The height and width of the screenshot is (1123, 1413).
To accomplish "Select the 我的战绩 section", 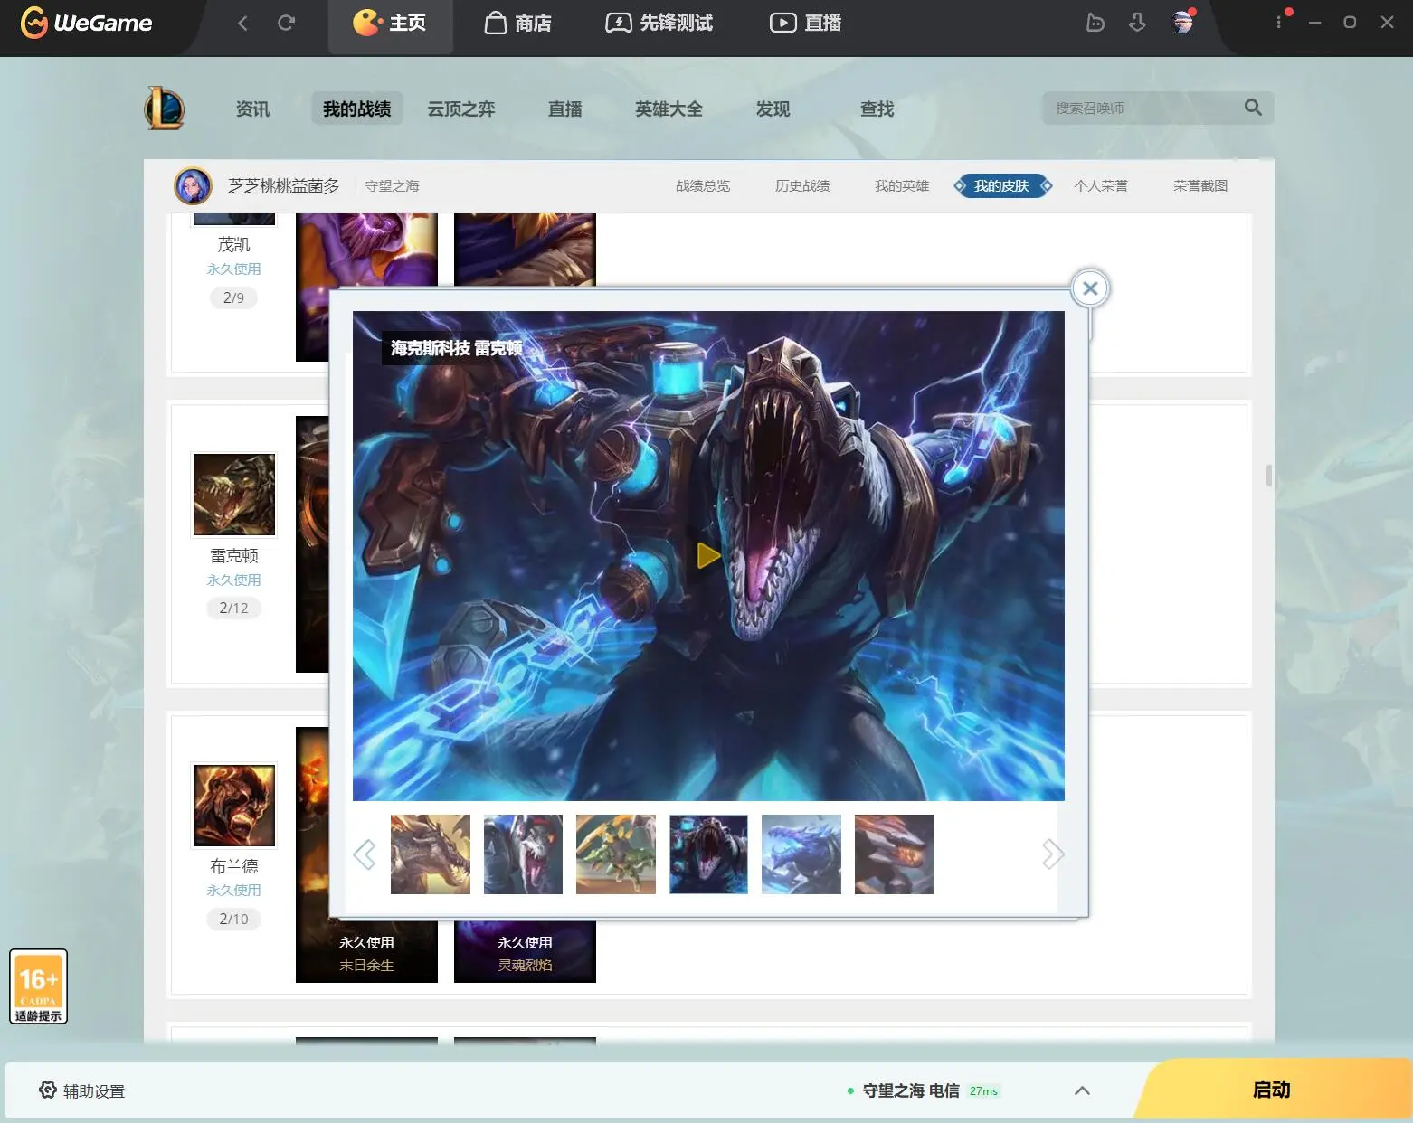I will (357, 109).
